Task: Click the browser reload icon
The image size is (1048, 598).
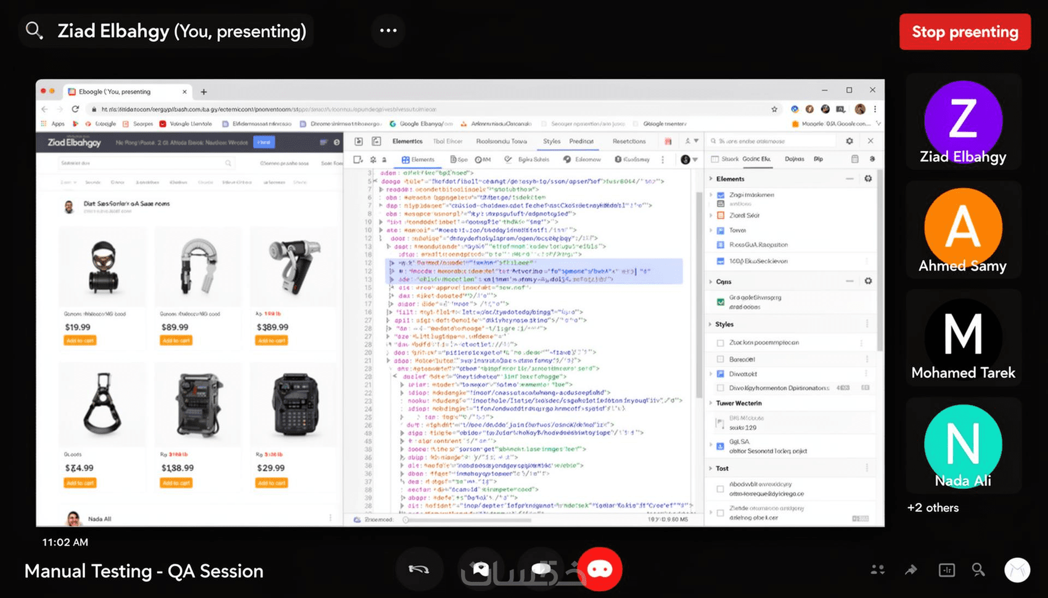Action: (x=75, y=109)
